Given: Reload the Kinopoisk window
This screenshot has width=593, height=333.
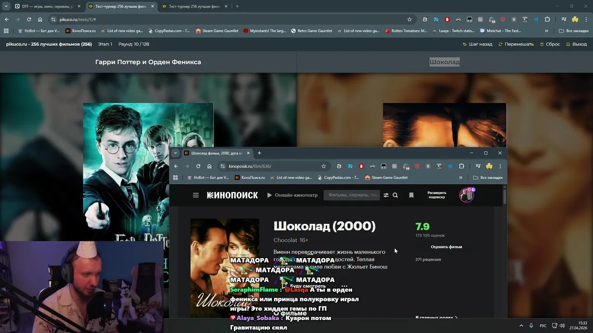Looking at the screenshot, I should [x=198, y=166].
